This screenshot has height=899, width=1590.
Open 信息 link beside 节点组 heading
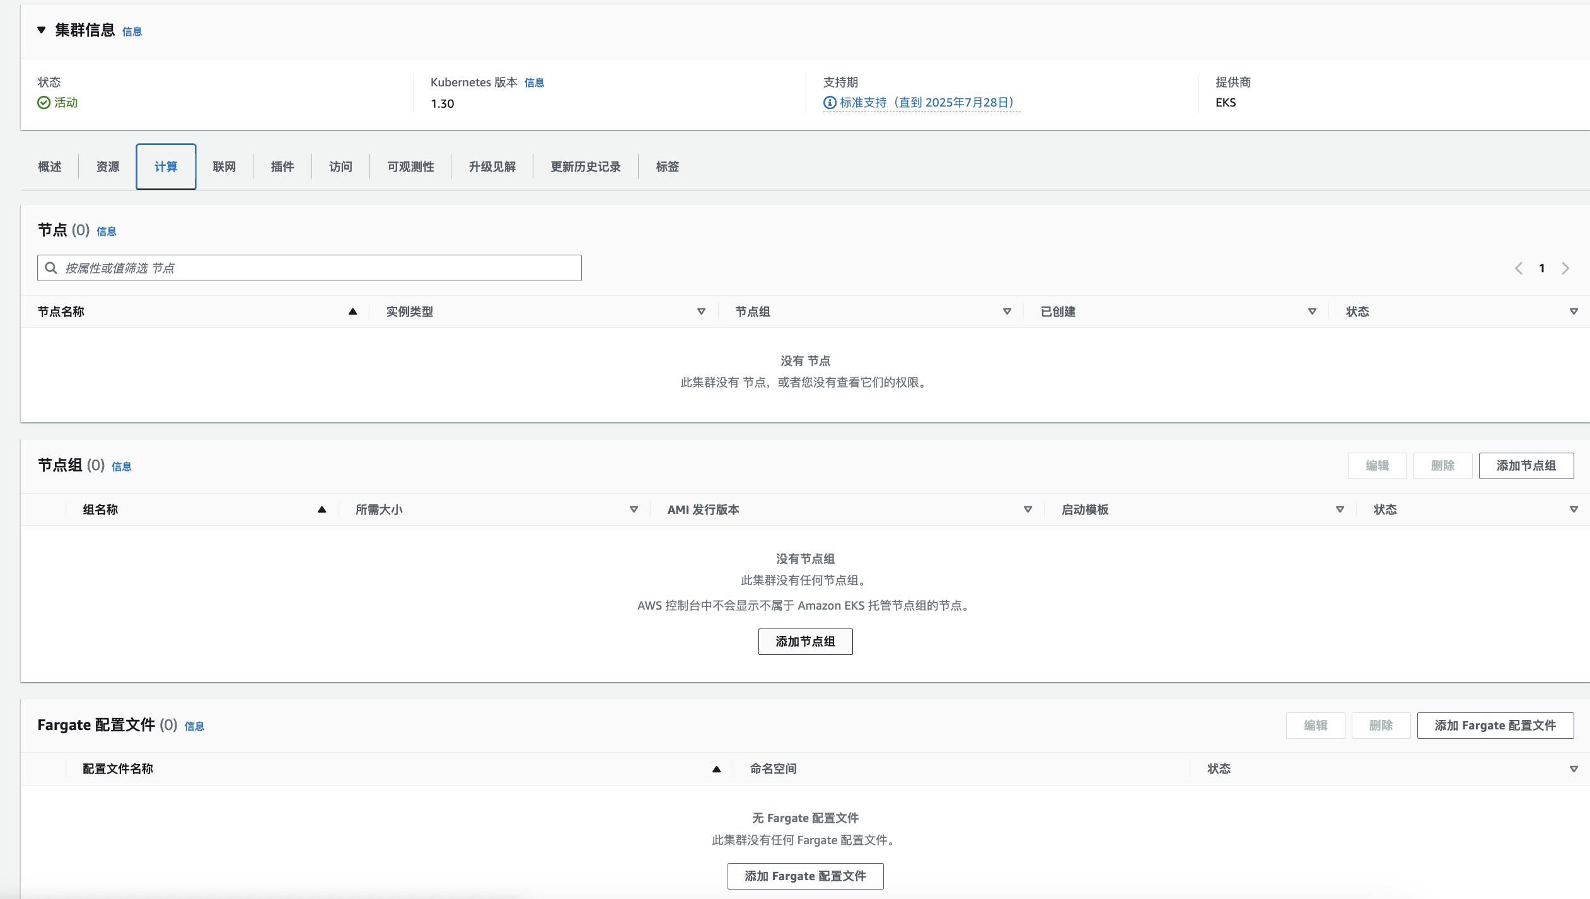click(x=121, y=467)
